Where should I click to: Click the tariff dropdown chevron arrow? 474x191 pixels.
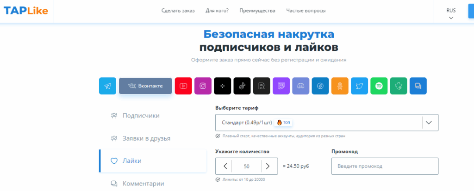pos(429,123)
